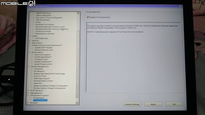205x115 pixels.
Task: Open Intel SGX Enable setting
Action: tap(43, 48)
